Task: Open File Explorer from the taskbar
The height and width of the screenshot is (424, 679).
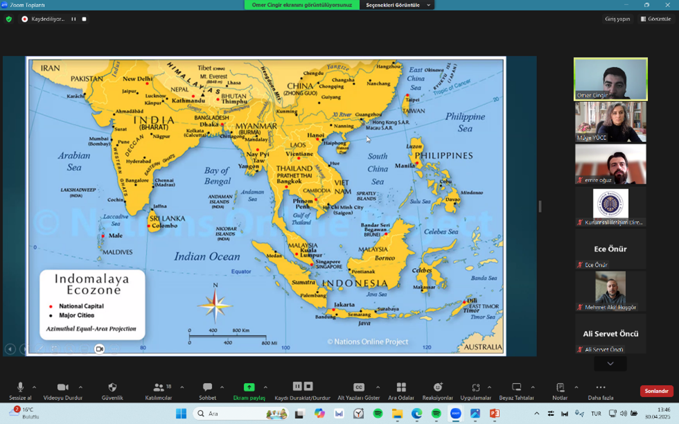Action: [397, 414]
